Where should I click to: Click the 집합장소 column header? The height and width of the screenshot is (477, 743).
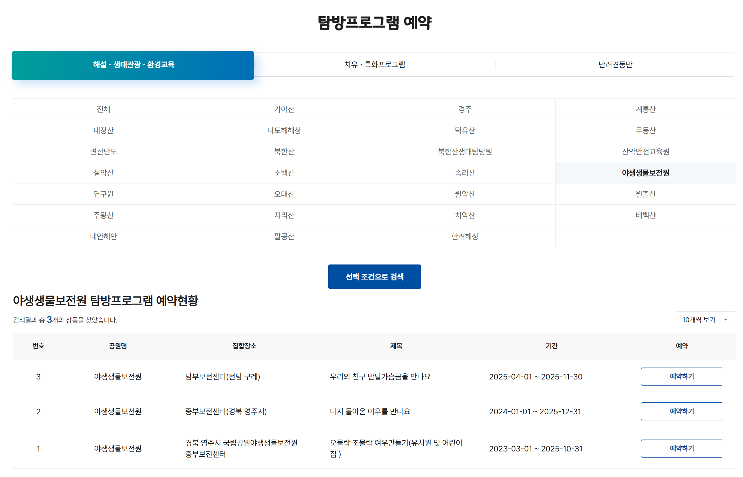tap(244, 346)
